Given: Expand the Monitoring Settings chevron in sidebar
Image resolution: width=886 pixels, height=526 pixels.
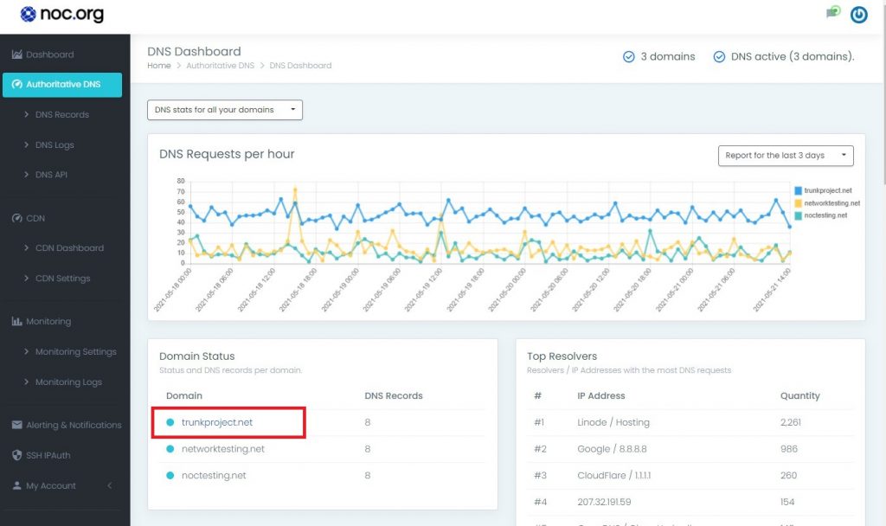Looking at the screenshot, I should 26,351.
